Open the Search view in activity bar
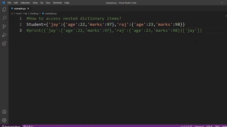 pyautogui.click(x=4, y=18)
